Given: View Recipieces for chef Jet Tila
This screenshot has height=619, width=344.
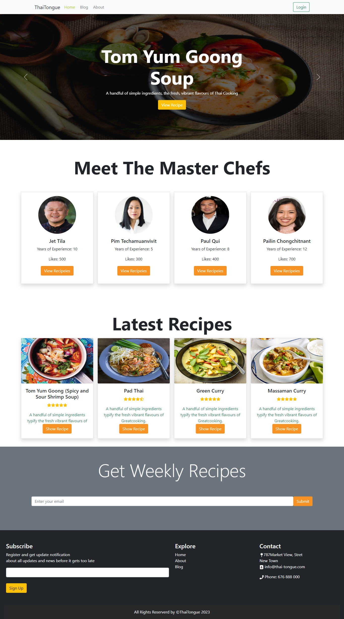Looking at the screenshot, I should tap(57, 271).
